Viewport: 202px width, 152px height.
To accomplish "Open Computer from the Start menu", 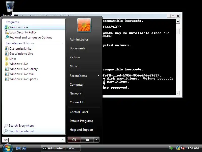I will click(77, 85).
